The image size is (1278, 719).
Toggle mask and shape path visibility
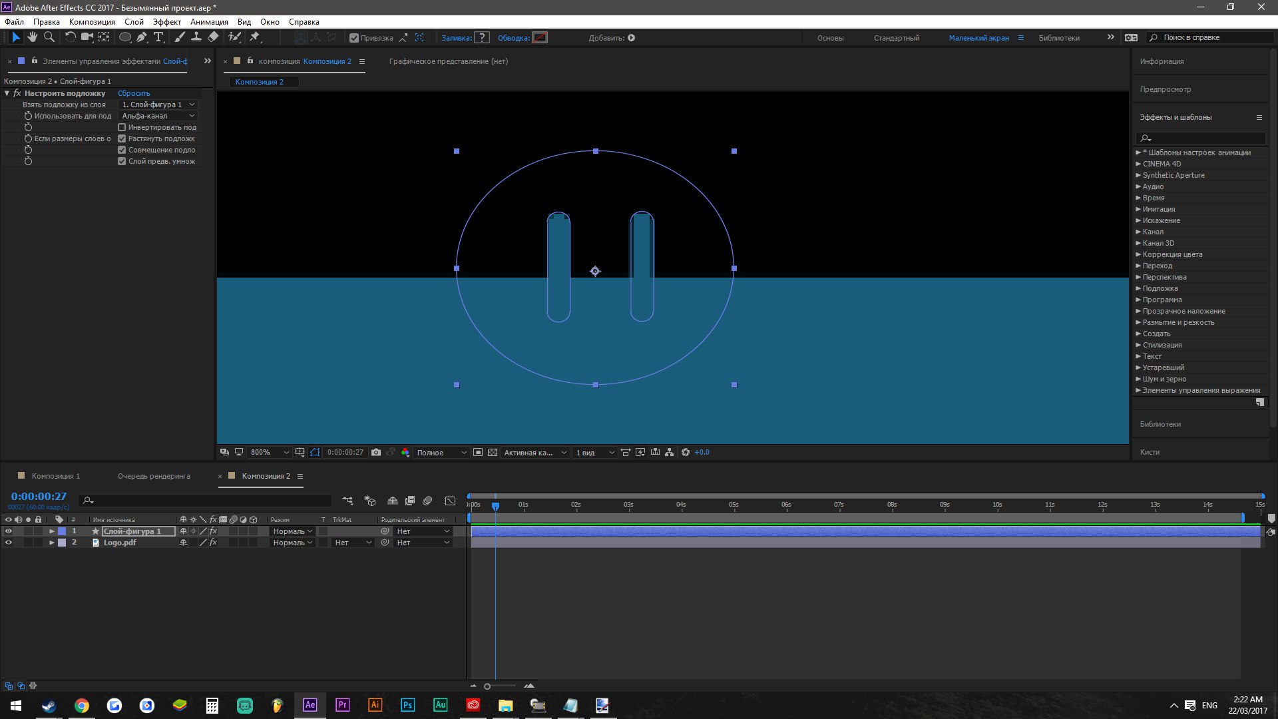(315, 452)
